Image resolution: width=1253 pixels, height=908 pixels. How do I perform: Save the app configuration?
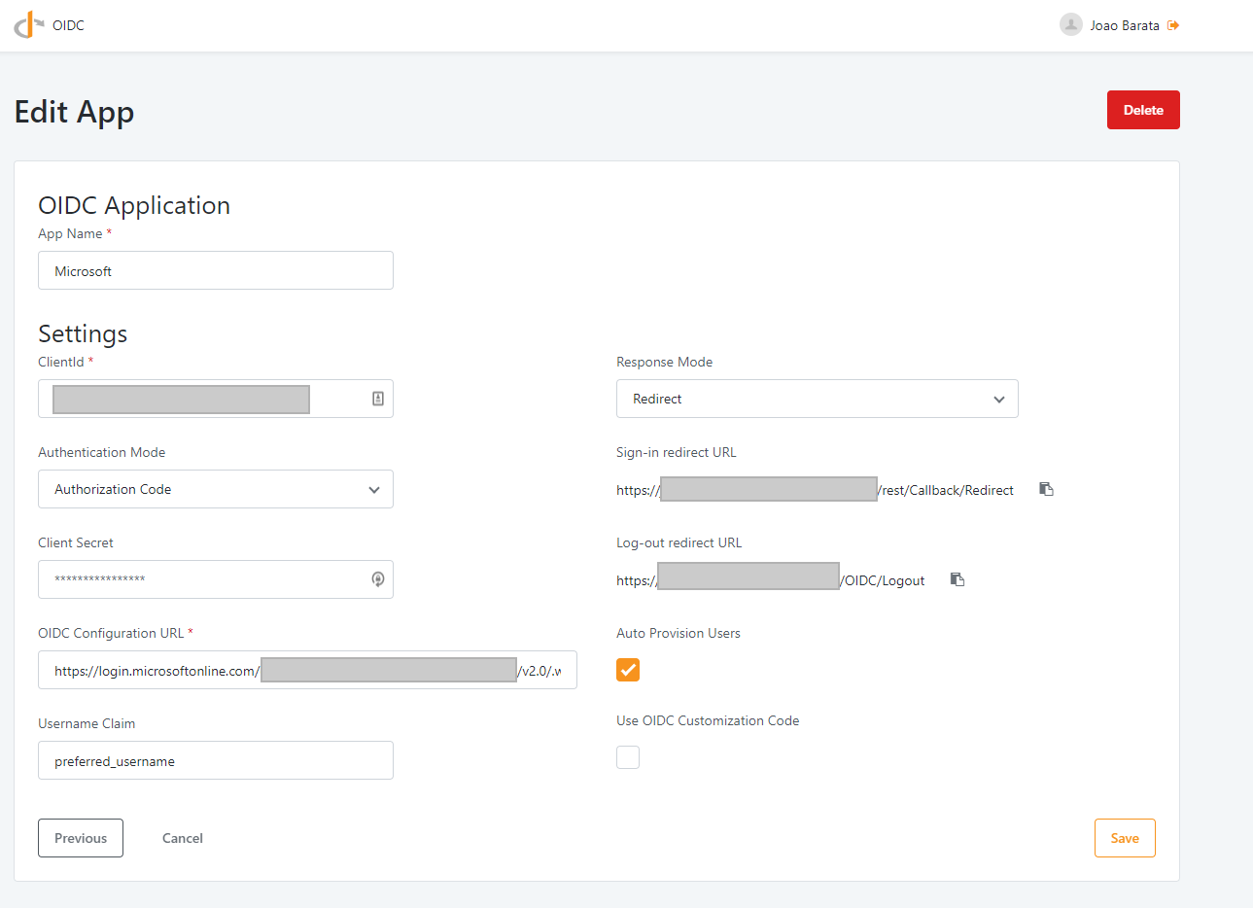tap(1125, 837)
